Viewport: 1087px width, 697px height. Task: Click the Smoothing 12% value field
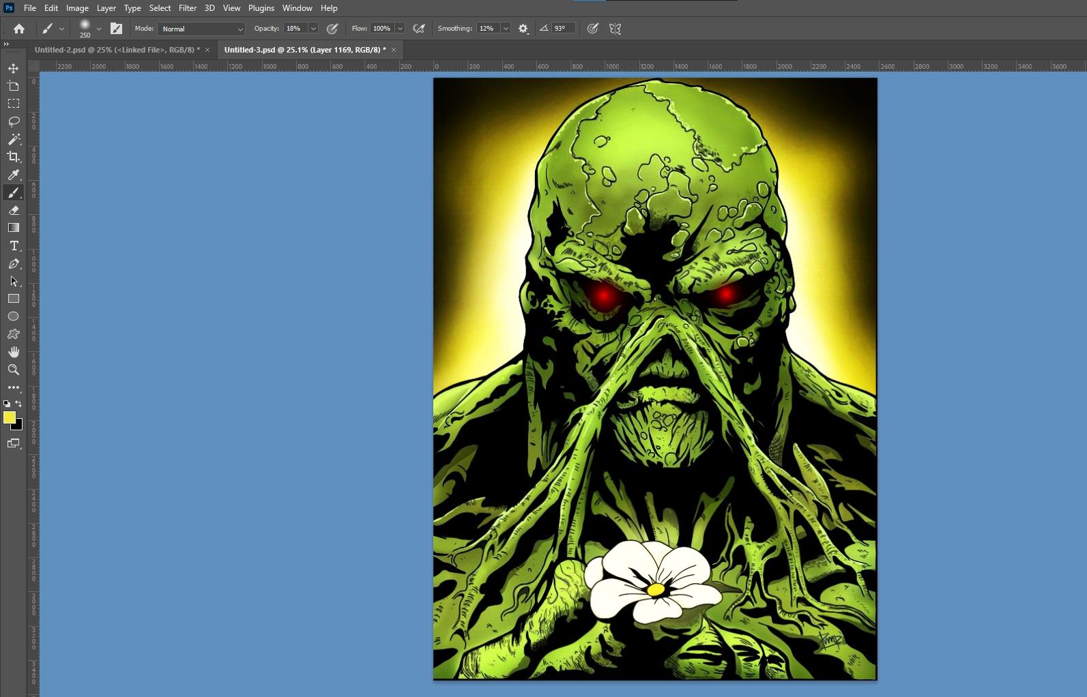(488, 29)
